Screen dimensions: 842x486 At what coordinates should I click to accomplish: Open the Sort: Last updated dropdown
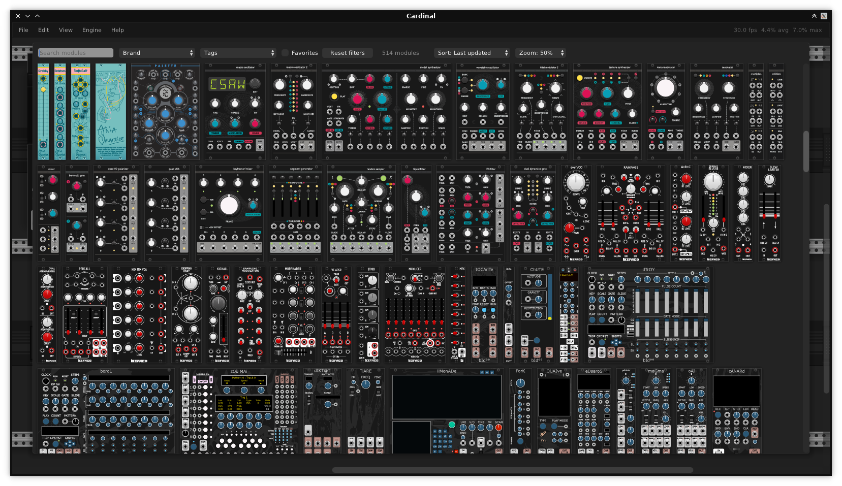(x=472, y=53)
